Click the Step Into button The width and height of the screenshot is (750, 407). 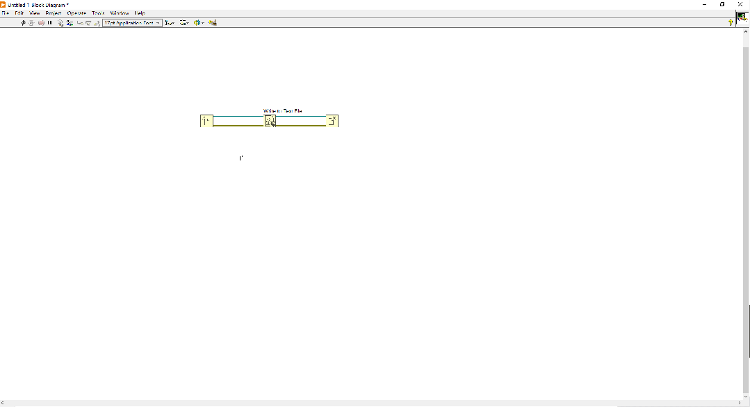pyautogui.click(x=80, y=23)
